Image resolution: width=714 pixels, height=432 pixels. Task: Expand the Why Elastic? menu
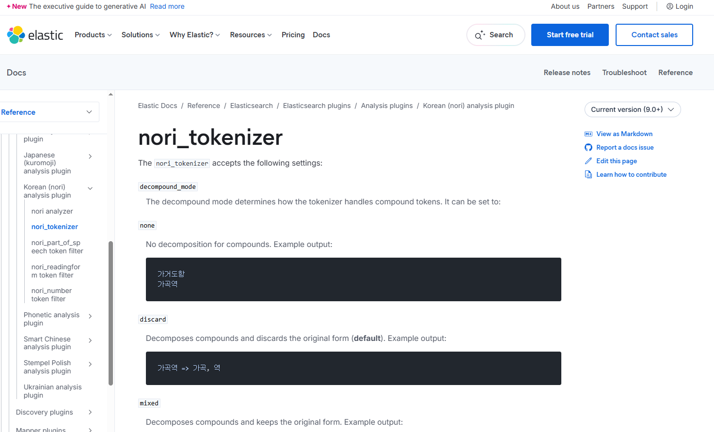point(195,35)
